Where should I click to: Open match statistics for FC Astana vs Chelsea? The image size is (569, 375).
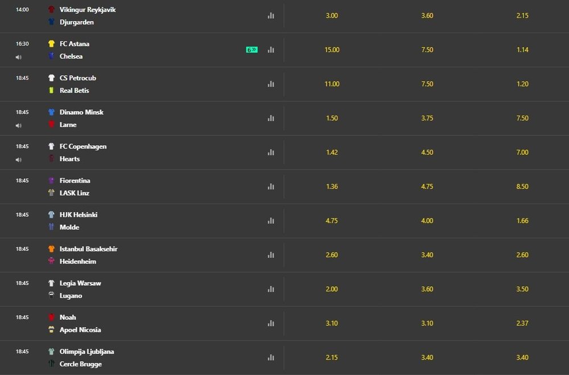tap(271, 50)
